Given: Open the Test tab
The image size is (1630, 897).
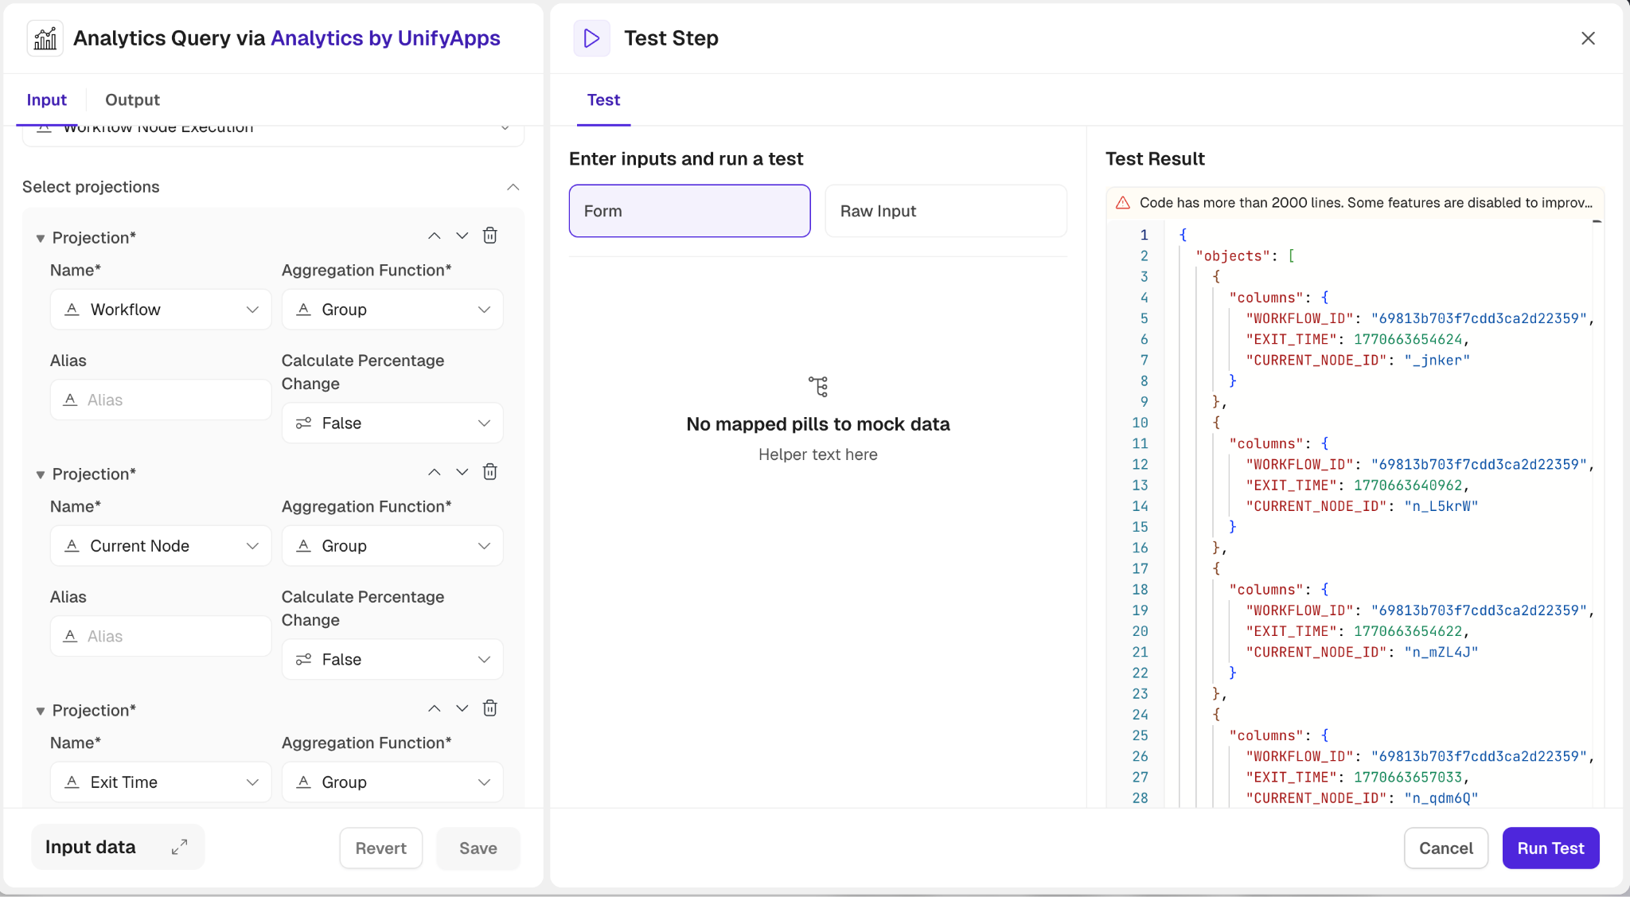Looking at the screenshot, I should pos(603,100).
